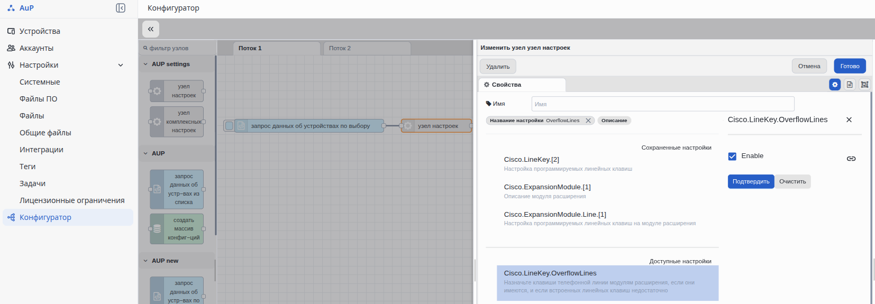Click Подтвердить button
Image resolution: width=875 pixels, height=304 pixels.
coord(751,181)
